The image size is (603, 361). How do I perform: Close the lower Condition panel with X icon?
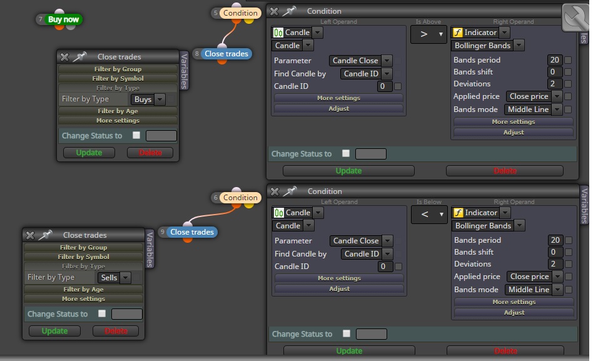(x=275, y=191)
